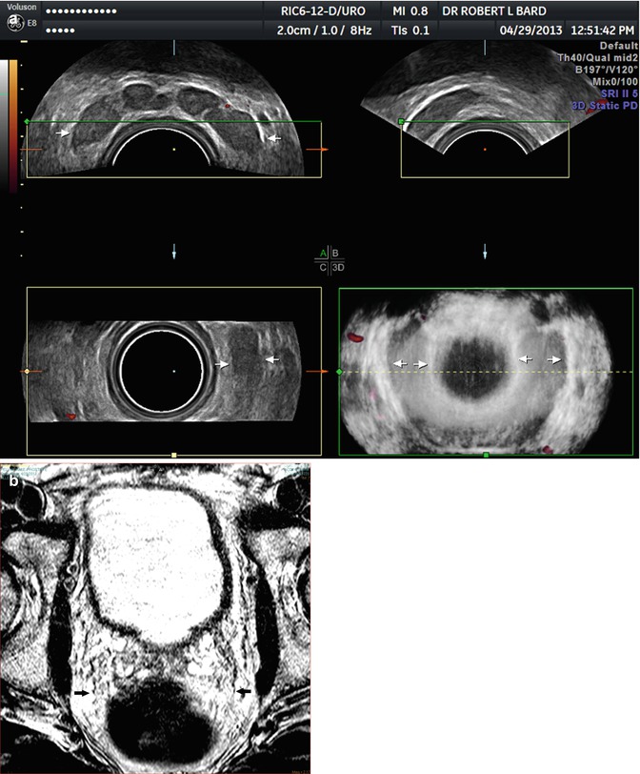Click the orange left marker beside plane A
The width and height of the screenshot is (640, 774).
point(31,151)
